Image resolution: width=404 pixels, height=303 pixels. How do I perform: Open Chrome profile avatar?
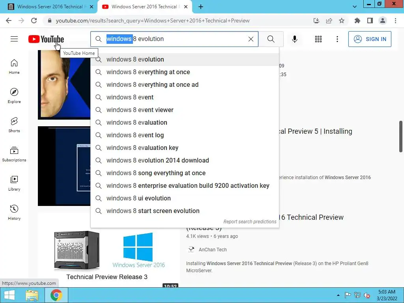tap(383, 21)
